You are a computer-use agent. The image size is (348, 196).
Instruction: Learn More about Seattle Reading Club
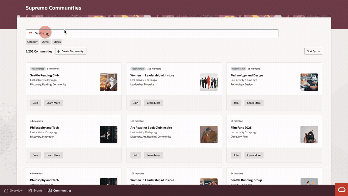53,103
